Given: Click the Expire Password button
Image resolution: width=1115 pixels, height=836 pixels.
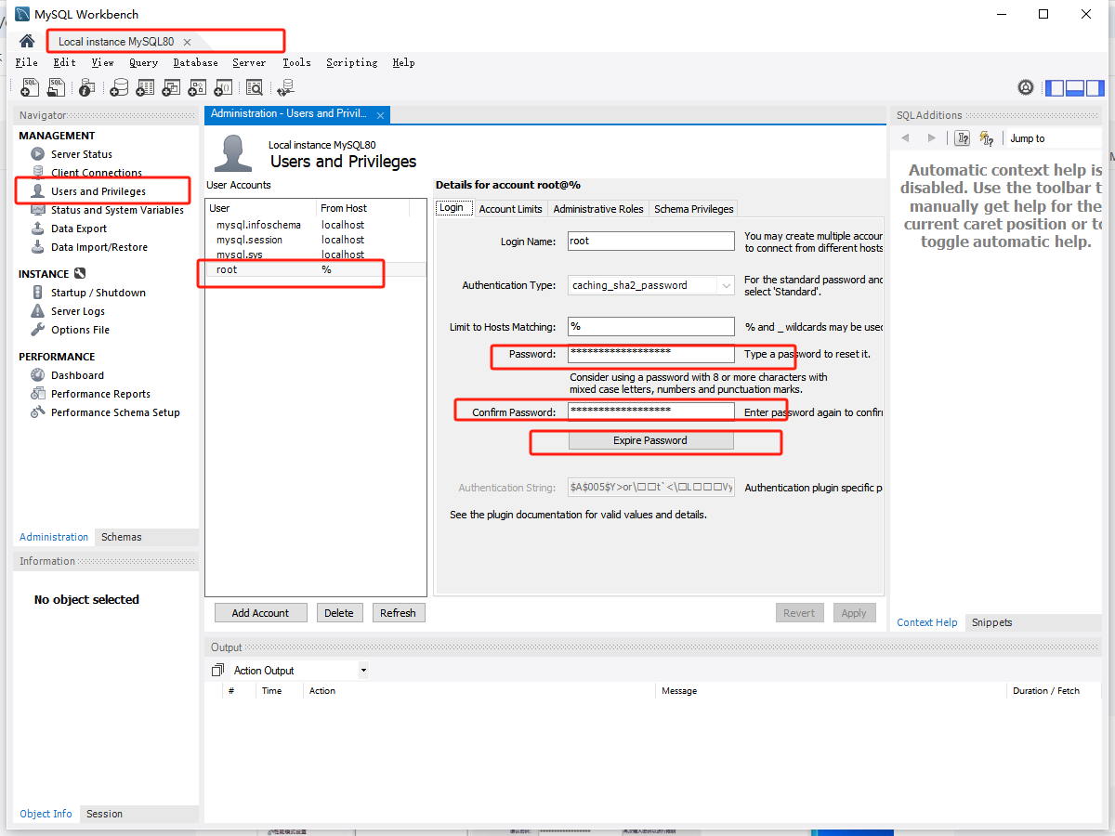Looking at the screenshot, I should point(650,440).
